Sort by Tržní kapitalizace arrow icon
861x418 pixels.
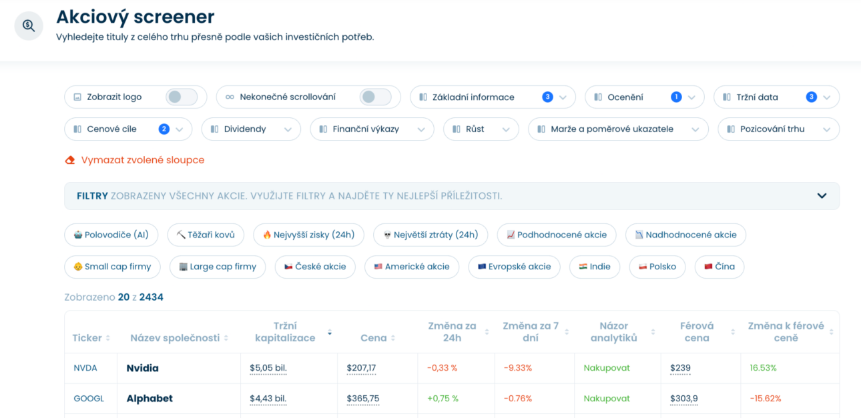330,332
